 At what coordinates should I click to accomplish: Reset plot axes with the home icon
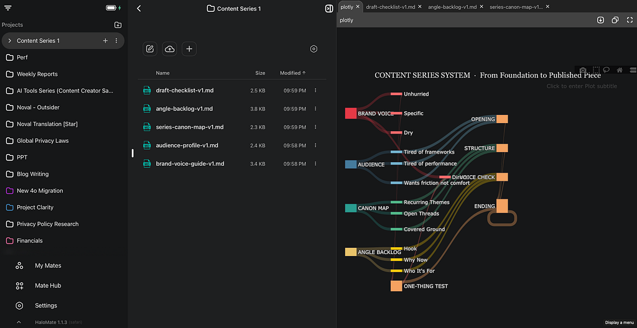(620, 70)
